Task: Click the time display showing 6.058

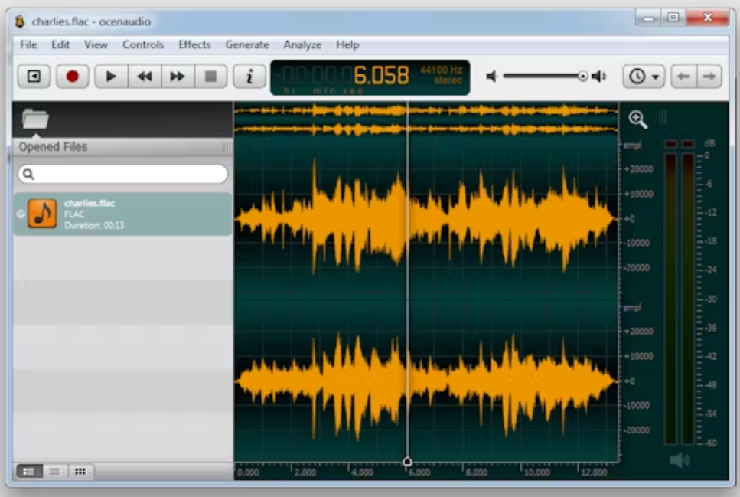Action: pyautogui.click(x=381, y=75)
